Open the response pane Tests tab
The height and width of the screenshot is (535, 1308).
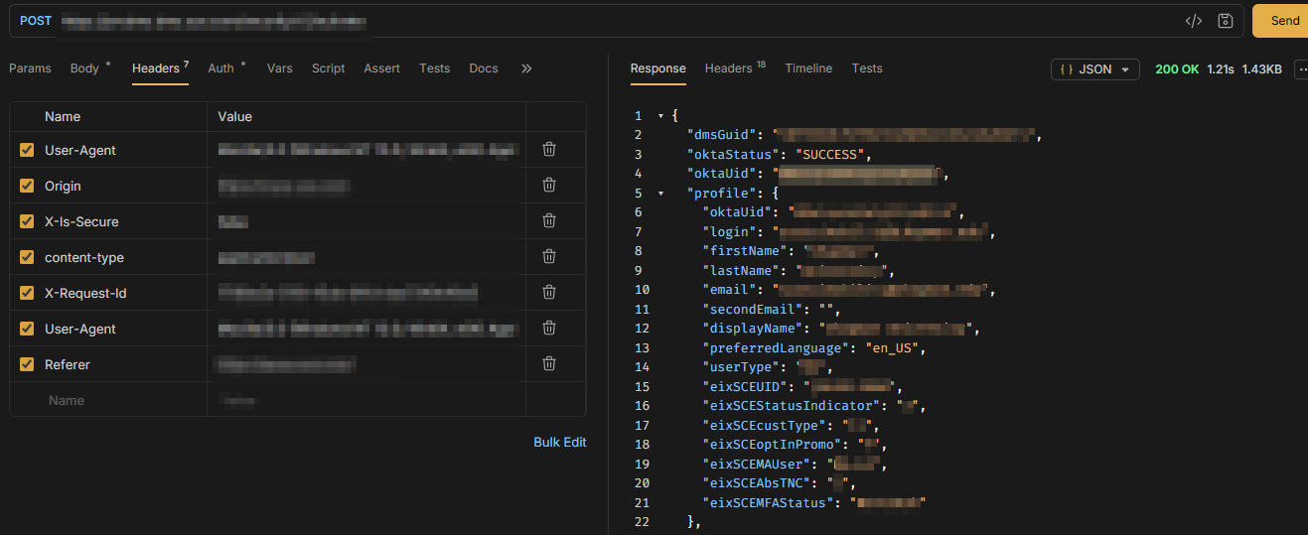tap(867, 68)
